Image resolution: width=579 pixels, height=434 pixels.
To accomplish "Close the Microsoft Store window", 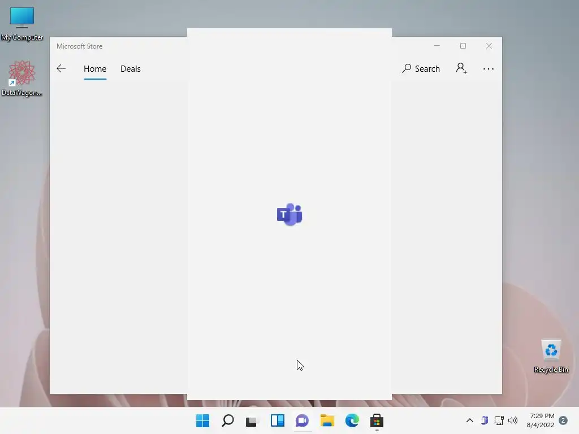I will point(489,46).
